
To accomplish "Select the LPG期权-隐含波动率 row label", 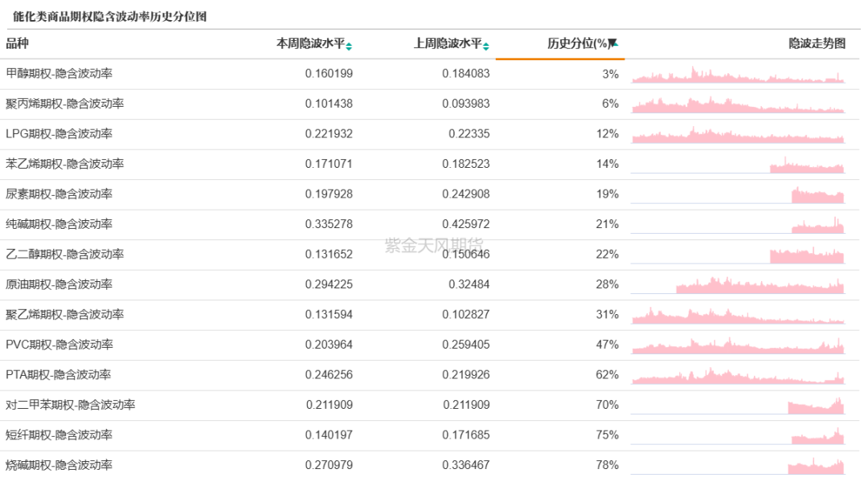I will click(59, 134).
